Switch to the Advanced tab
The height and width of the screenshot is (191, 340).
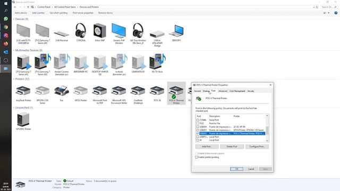(223, 91)
